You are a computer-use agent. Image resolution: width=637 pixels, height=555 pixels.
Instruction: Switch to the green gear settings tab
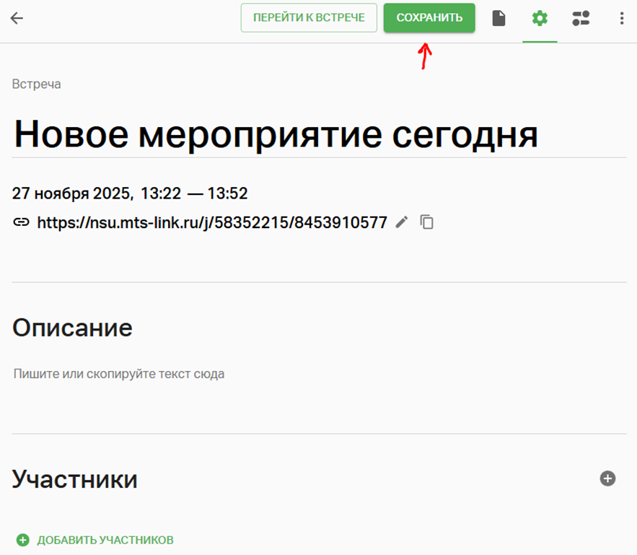tap(540, 19)
